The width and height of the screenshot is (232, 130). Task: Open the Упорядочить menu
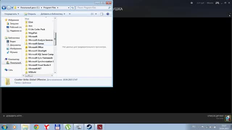click(x=12, y=14)
